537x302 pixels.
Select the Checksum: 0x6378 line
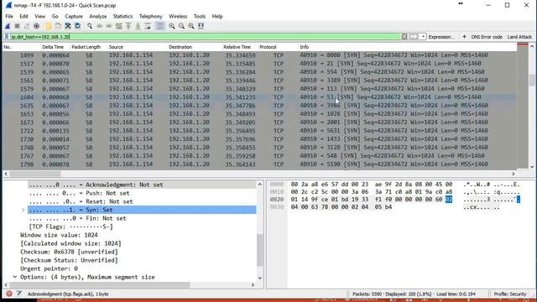click(x=69, y=252)
